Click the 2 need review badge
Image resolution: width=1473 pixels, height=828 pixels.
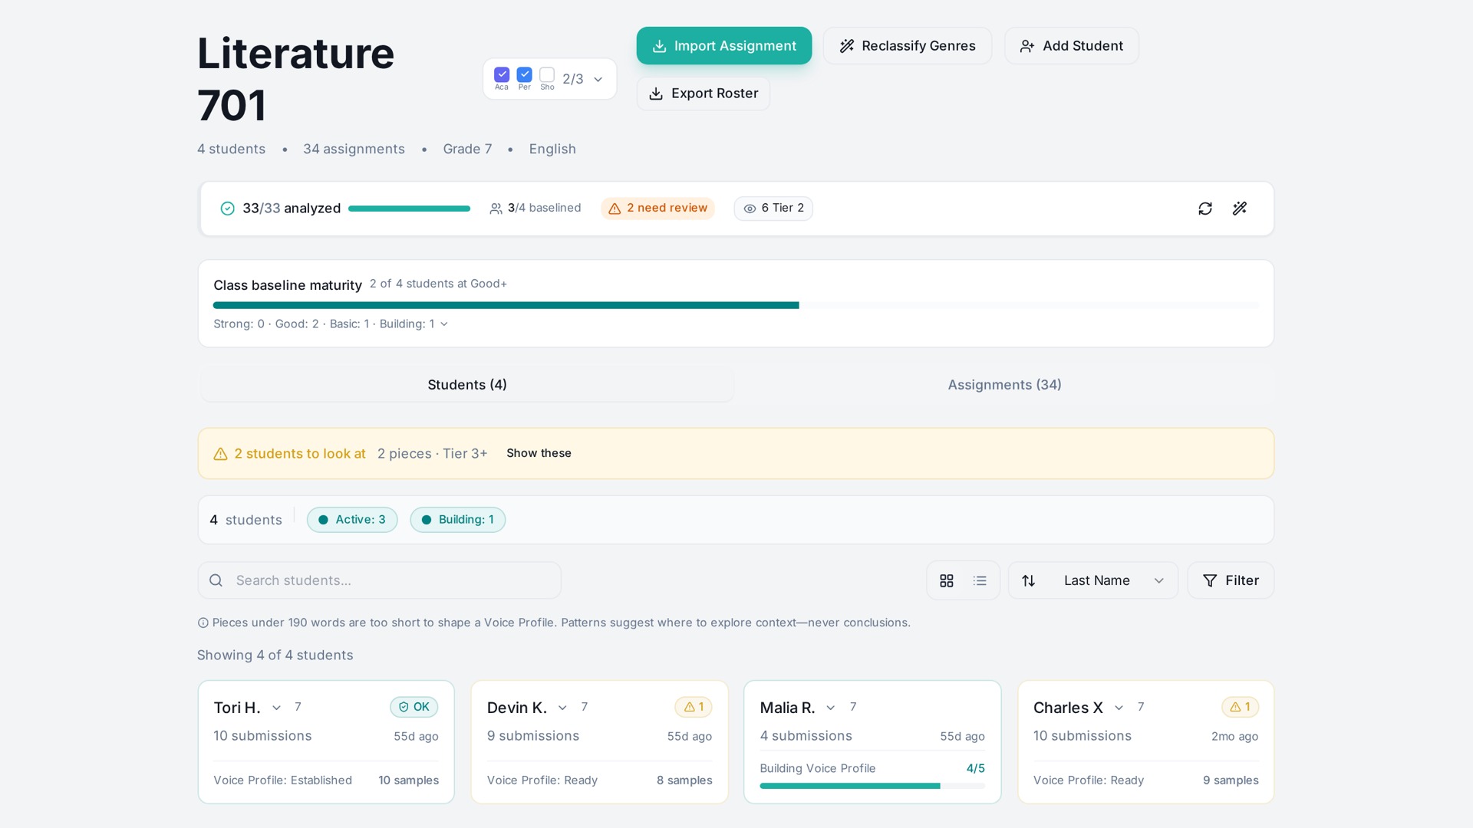657,209
